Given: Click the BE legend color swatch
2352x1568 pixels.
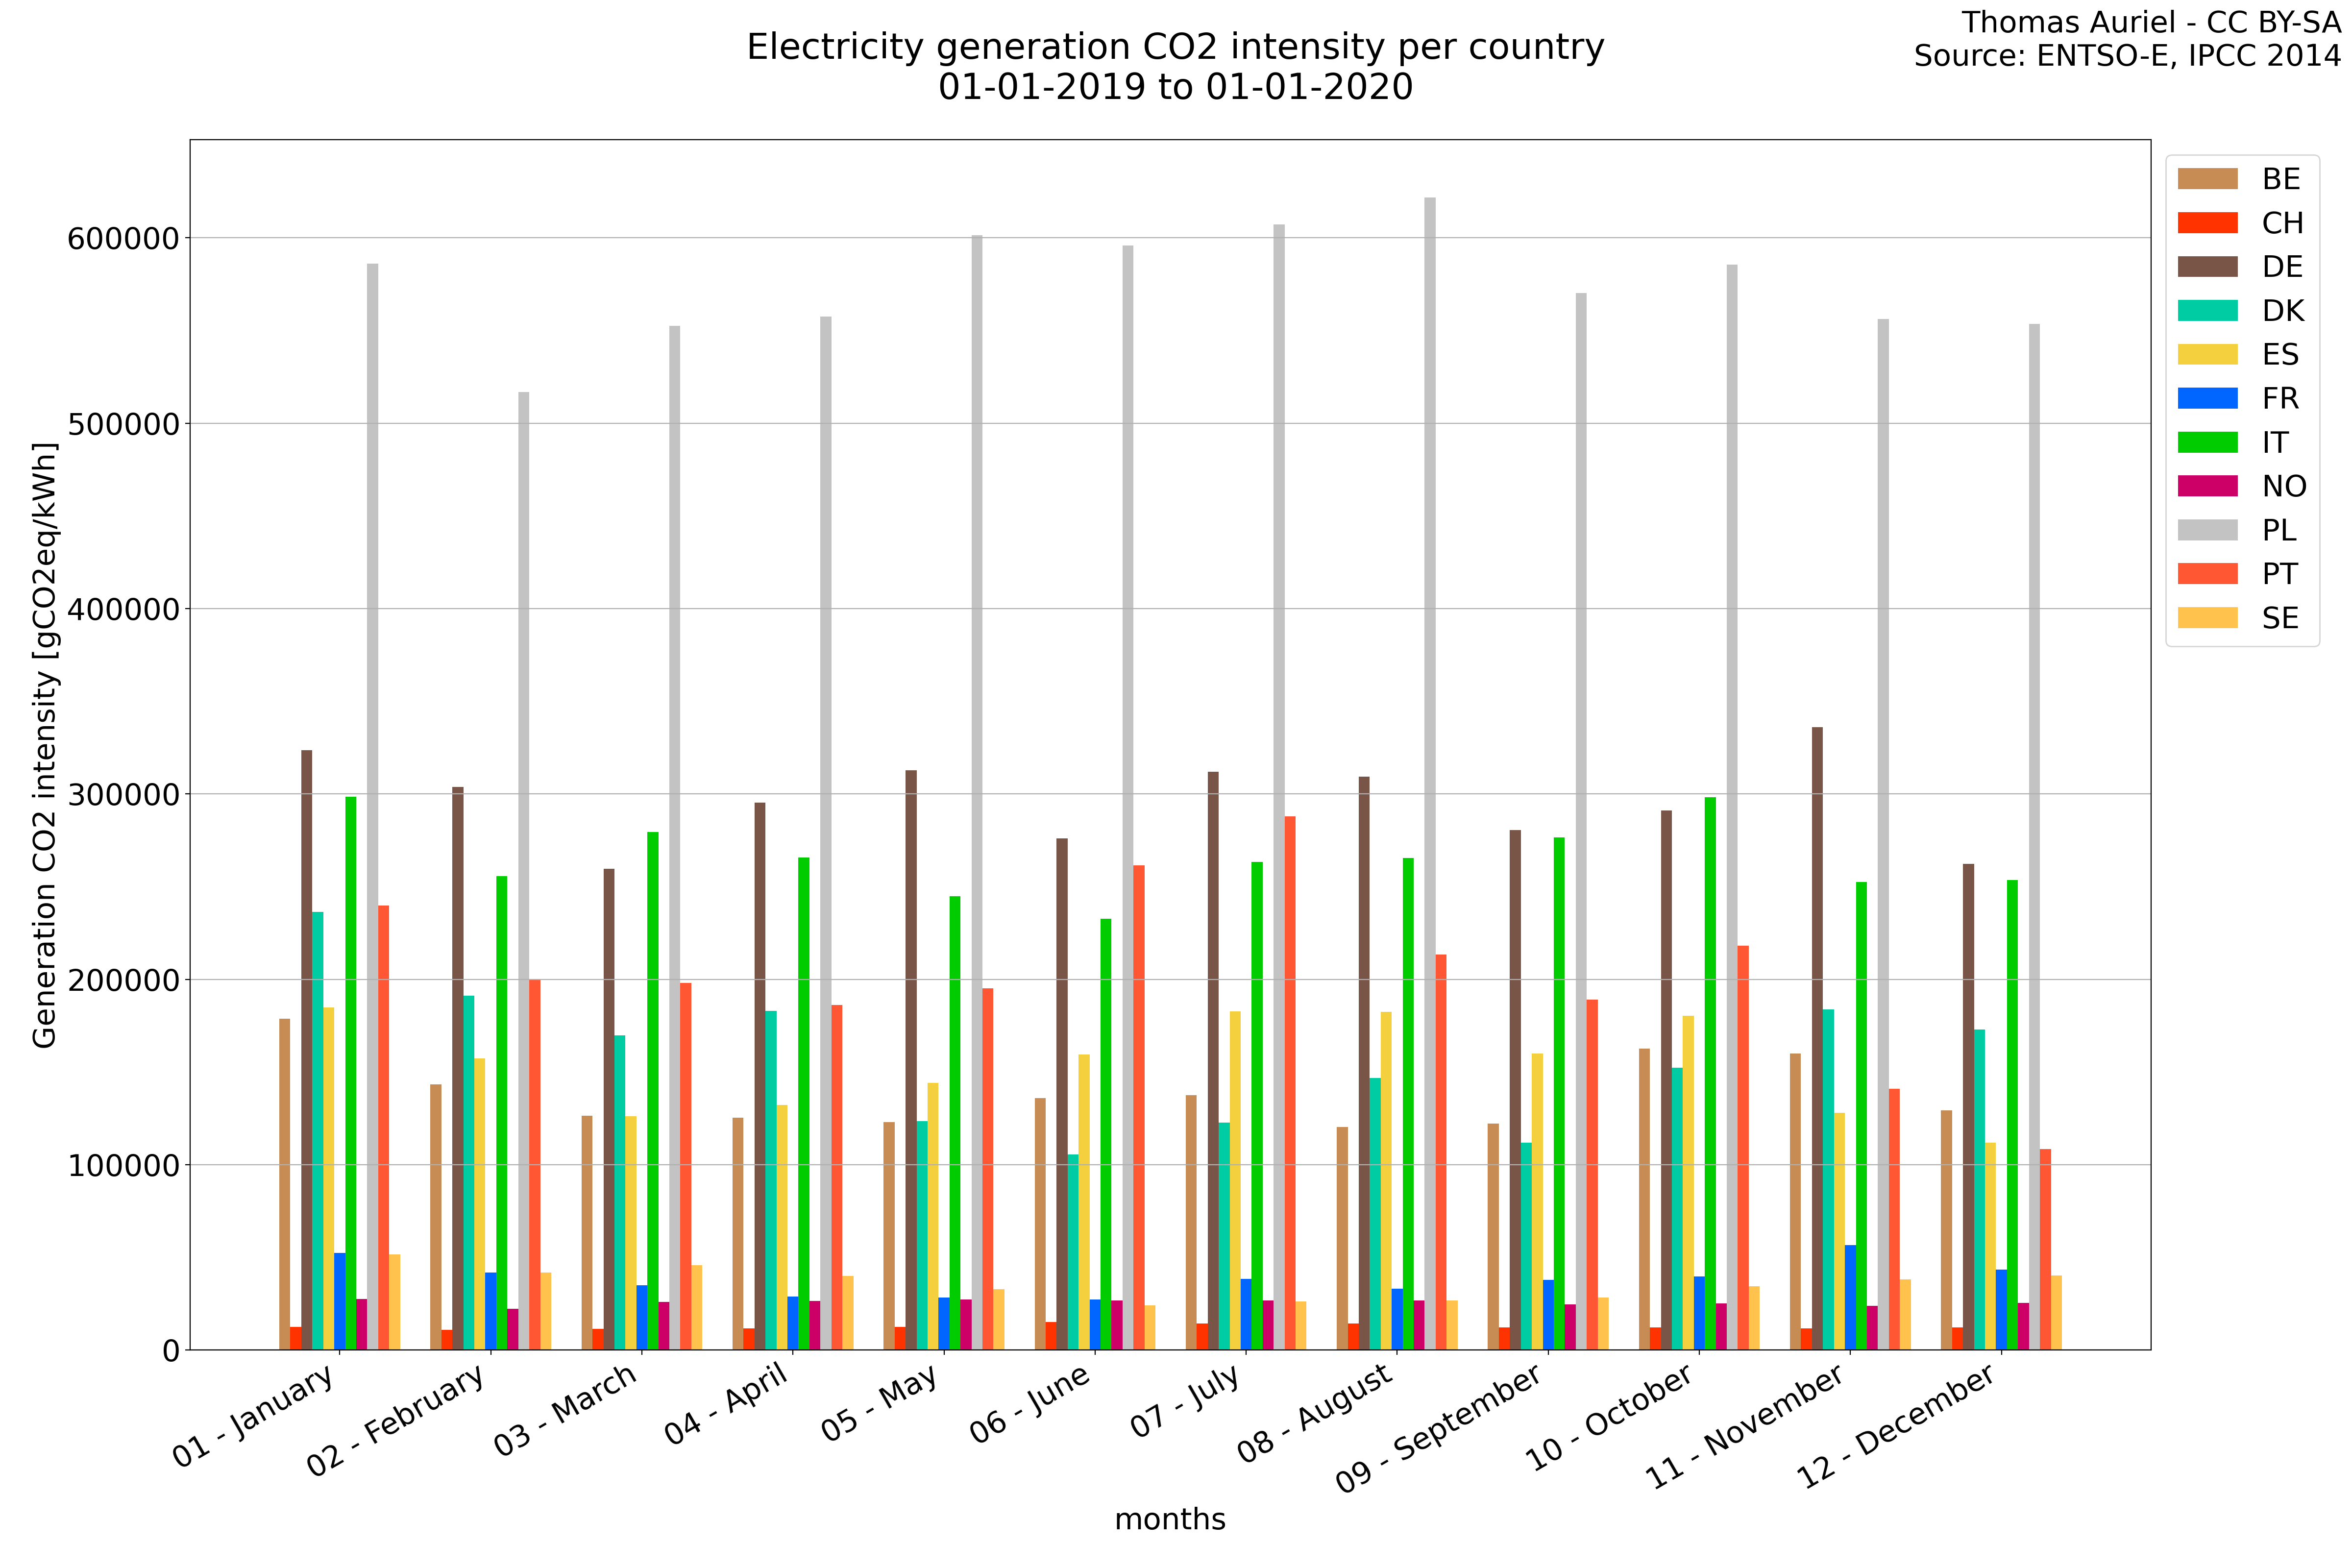Looking at the screenshot, I should click(x=2207, y=179).
